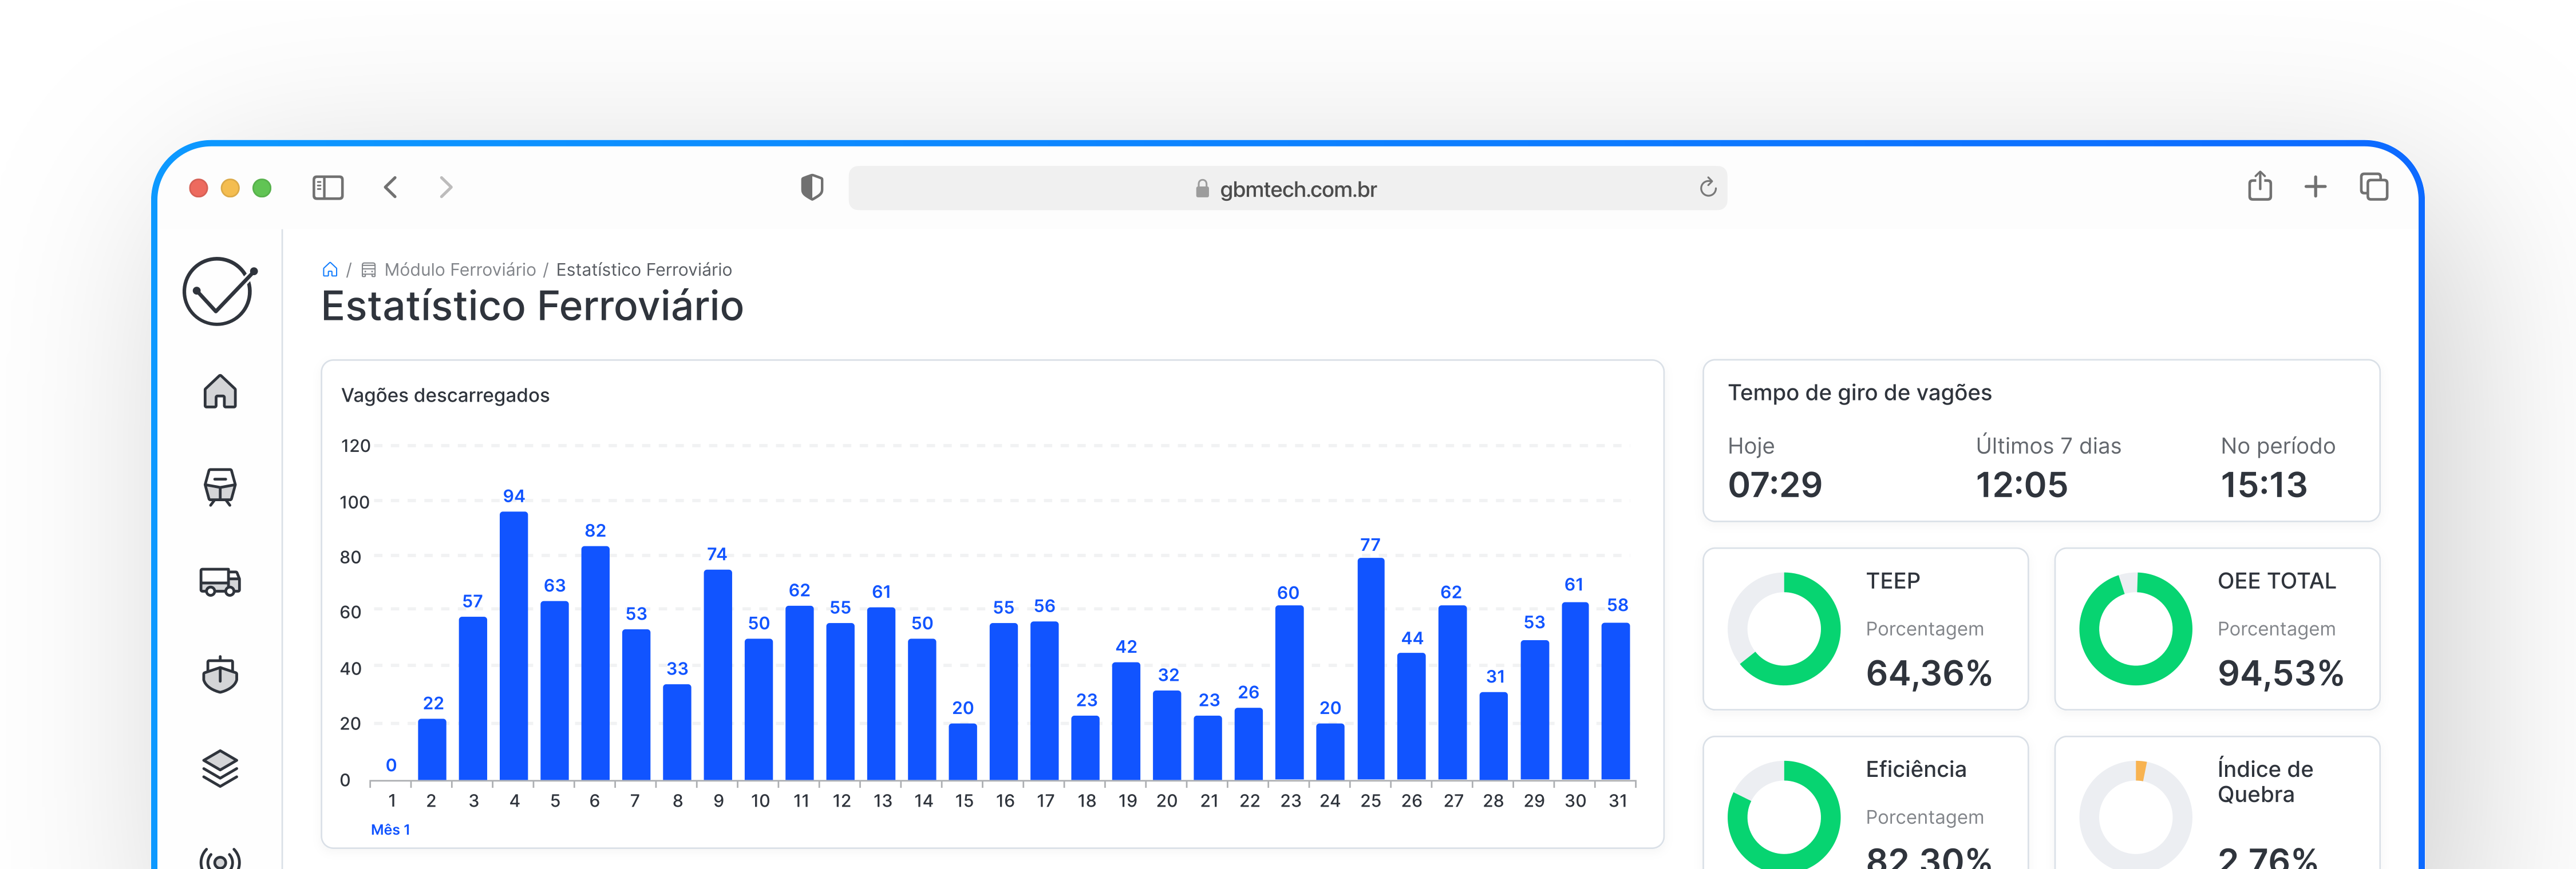Screen dimensions: 2576x869
Task: Click the privacy shield icon
Action: (812, 188)
